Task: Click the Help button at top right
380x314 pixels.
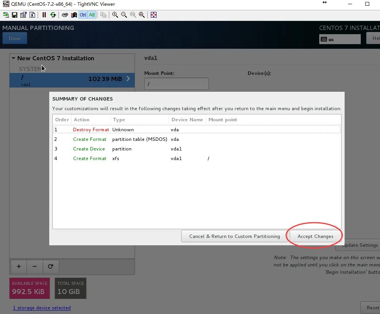Action: point(373,38)
